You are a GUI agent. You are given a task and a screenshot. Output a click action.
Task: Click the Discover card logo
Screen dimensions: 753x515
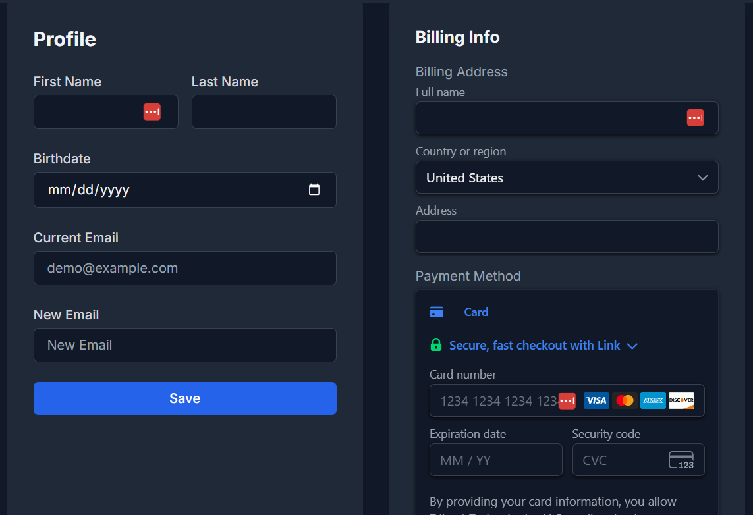(681, 400)
